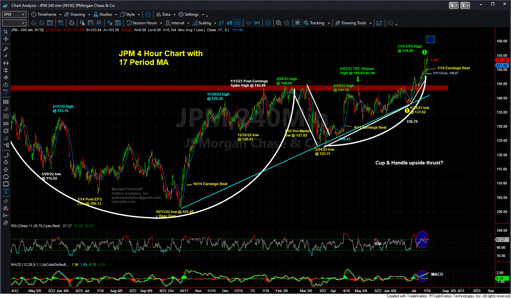Click the JPM 4 Hour Chart title text
This screenshot has width=511, height=298.
click(160, 58)
